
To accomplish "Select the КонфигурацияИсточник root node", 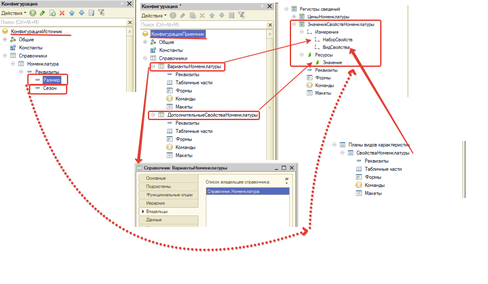I will tap(37, 32).
